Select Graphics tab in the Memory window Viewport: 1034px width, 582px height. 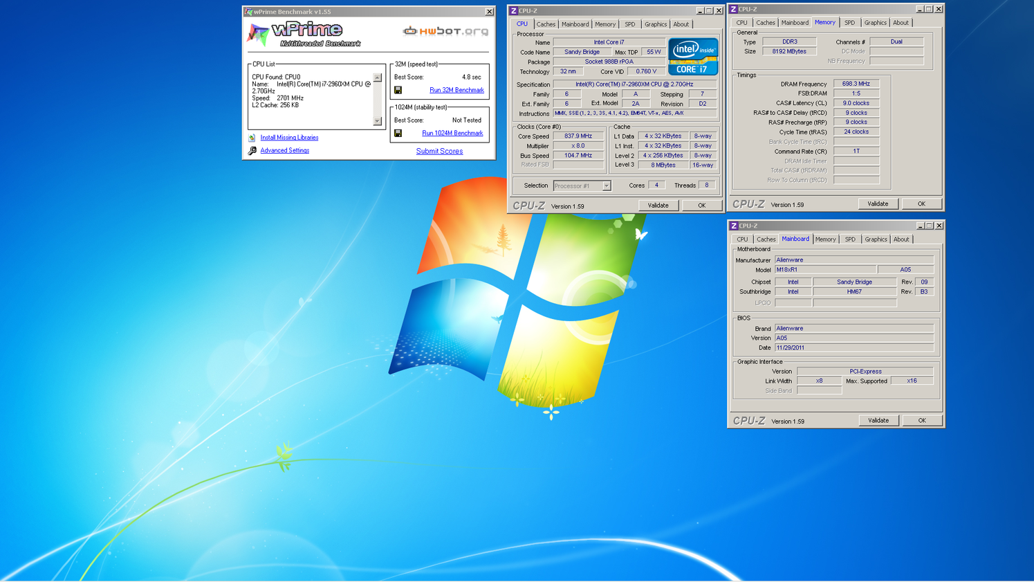pyautogui.click(x=875, y=23)
